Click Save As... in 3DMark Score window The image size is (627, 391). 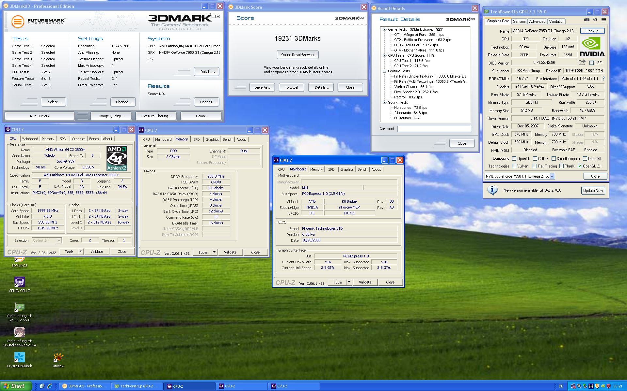pyautogui.click(x=263, y=87)
